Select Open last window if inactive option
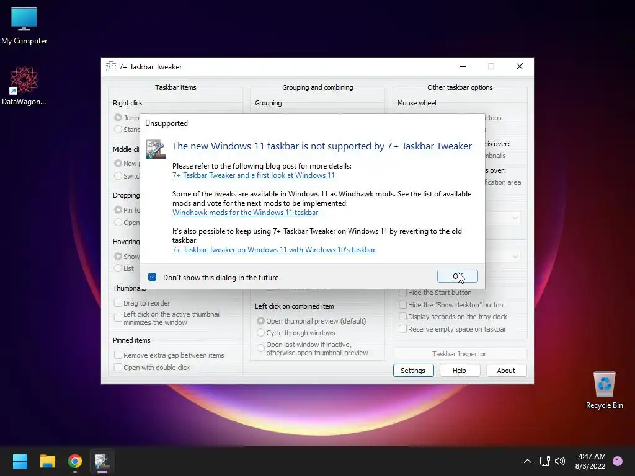This screenshot has height=476, width=635. [x=261, y=348]
